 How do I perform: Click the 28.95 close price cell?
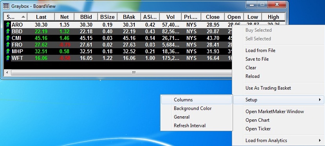(x=213, y=25)
